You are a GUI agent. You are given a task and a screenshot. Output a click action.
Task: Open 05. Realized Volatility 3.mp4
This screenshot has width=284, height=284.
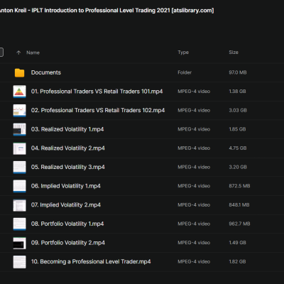coord(68,167)
